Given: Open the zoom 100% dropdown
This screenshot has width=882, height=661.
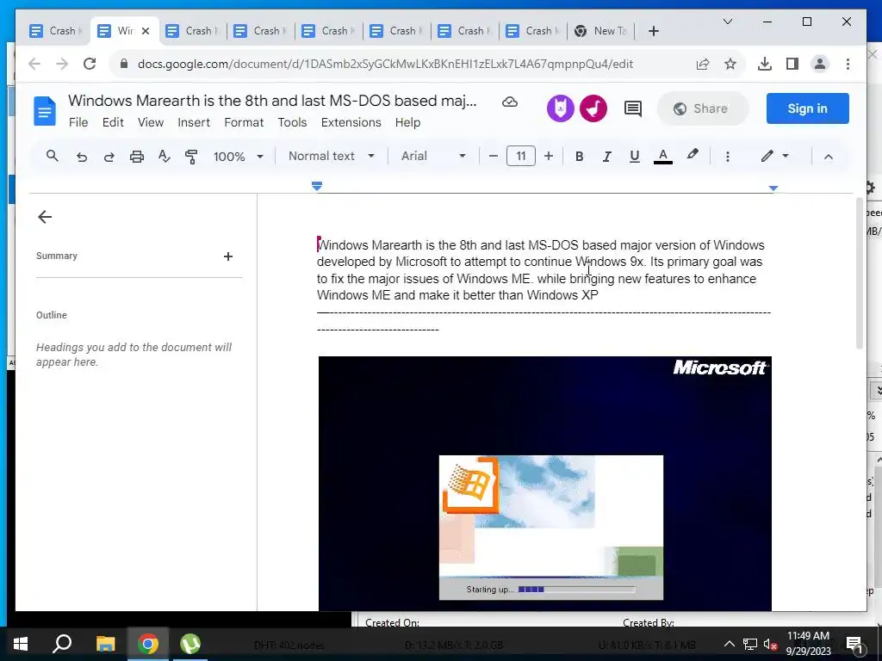Looking at the screenshot, I should pyautogui.click(x=238, y=157).
